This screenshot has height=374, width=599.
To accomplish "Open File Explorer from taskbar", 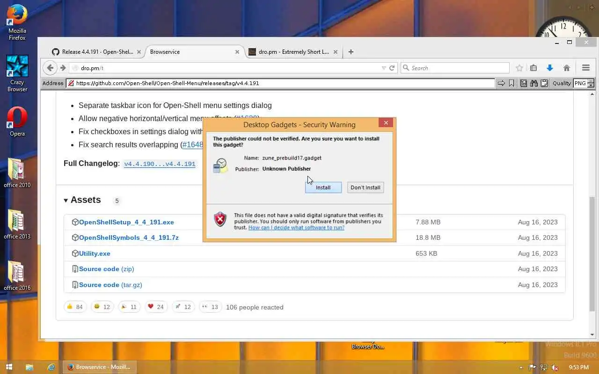I will [x=29, y=367].
